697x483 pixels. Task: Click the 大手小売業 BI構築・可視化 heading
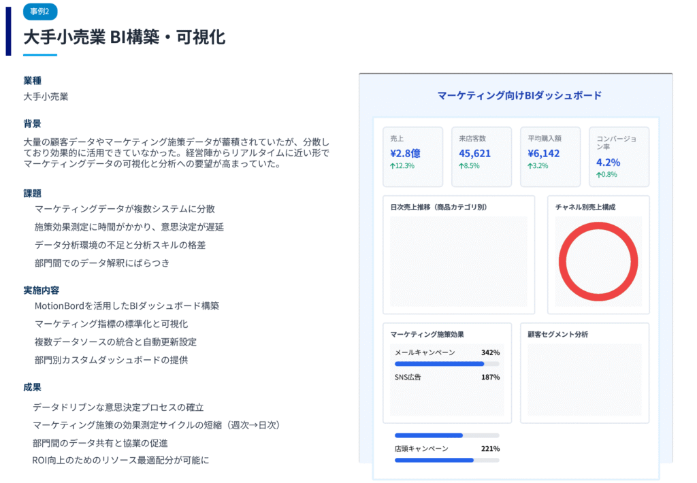pos(124,37)
